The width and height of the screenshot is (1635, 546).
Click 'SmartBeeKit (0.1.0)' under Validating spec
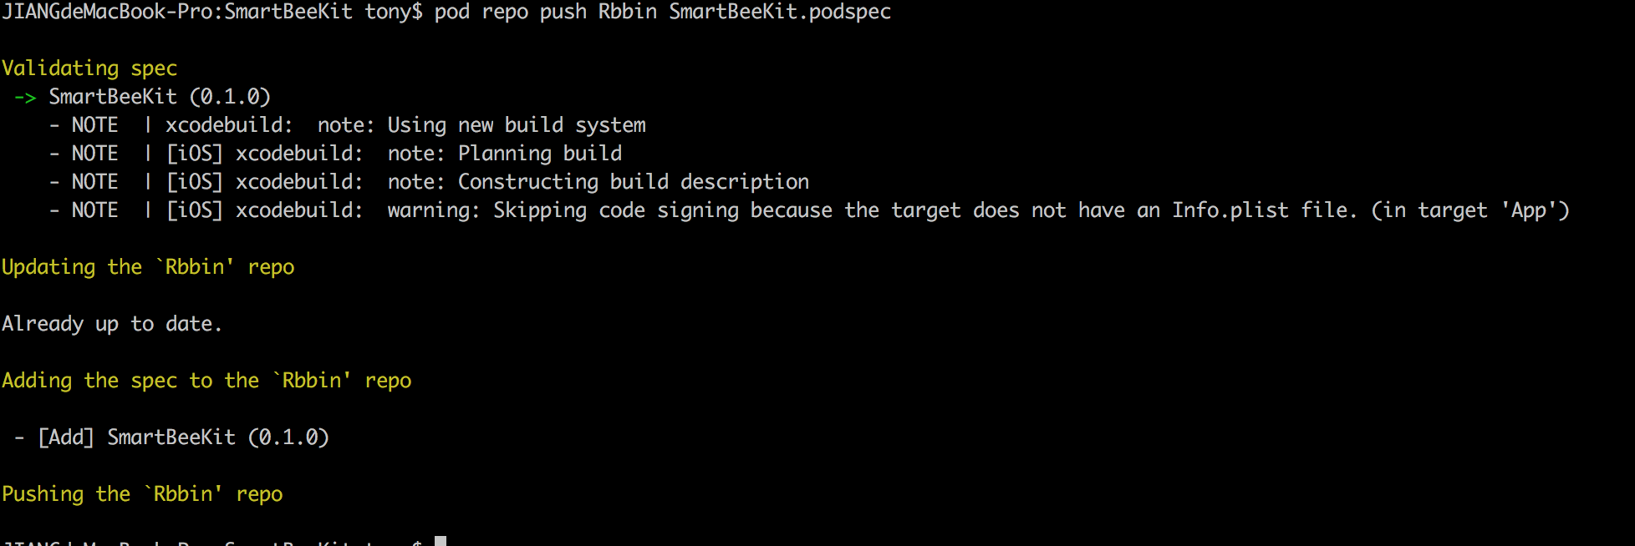[x=159, y=97]
